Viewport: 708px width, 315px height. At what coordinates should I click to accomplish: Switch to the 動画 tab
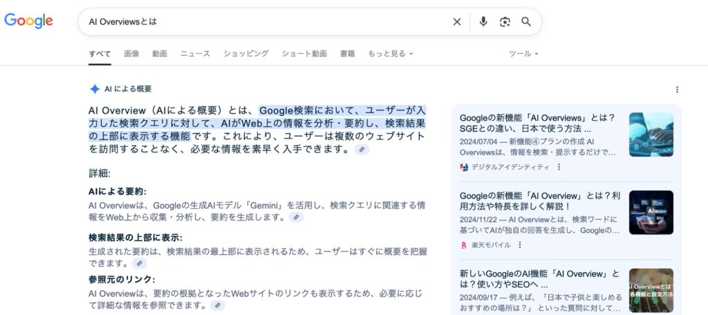160,54
